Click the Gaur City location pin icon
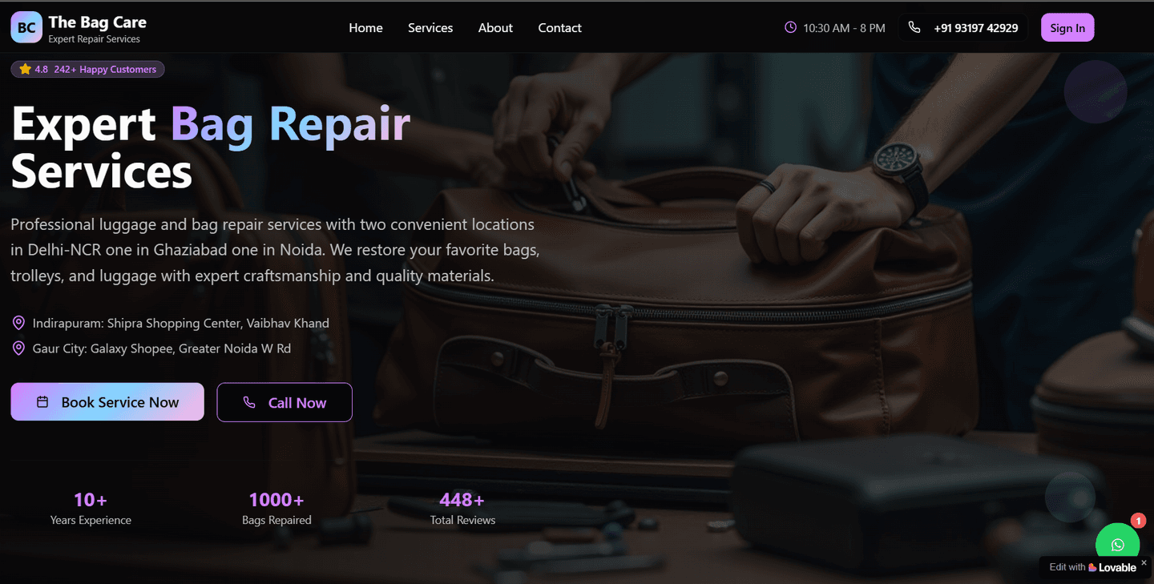This screenshot has width=1154, height=584. (x=18, y=348)
